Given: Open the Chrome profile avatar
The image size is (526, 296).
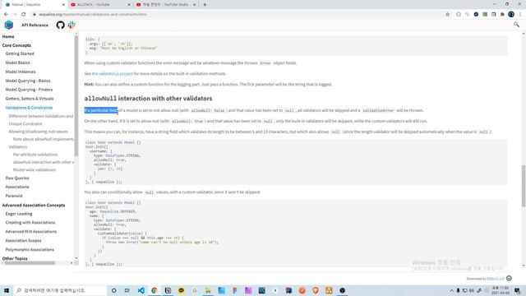Looking at the screenshot, I should [x=511, y=15].
